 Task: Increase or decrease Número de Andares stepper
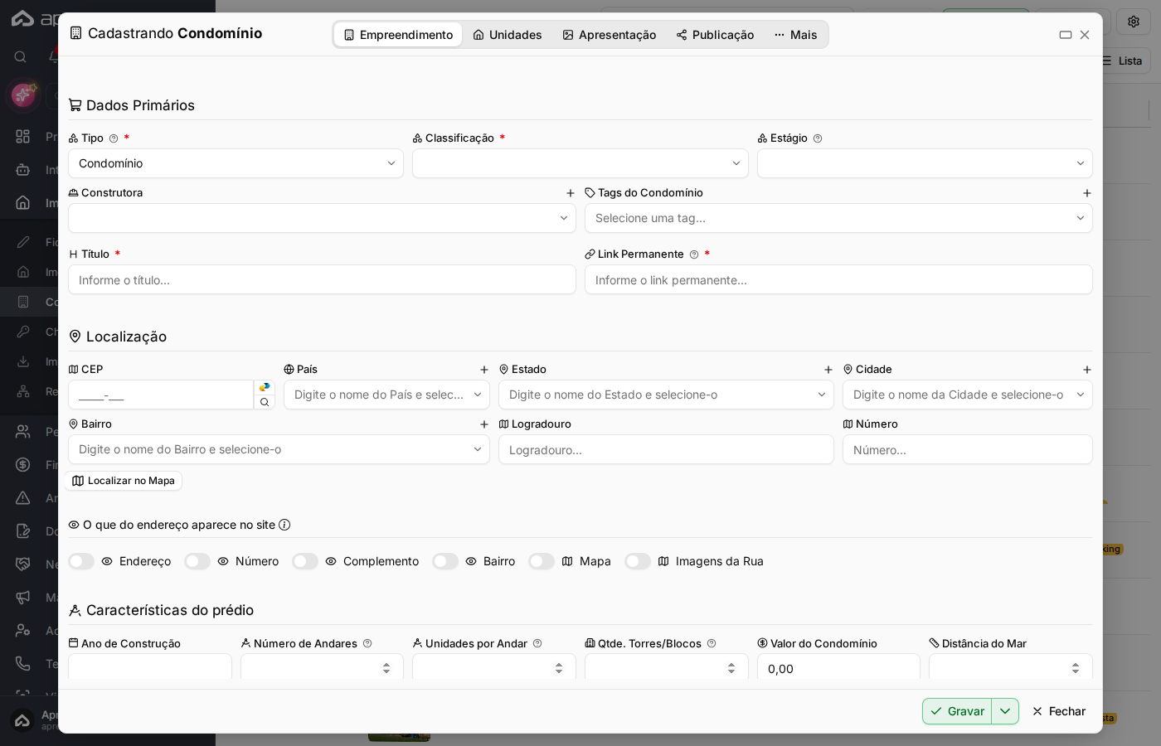386,668
